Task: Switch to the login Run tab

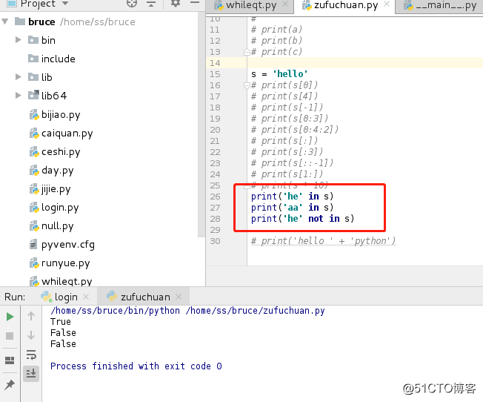Action: (x=66, y=297)
